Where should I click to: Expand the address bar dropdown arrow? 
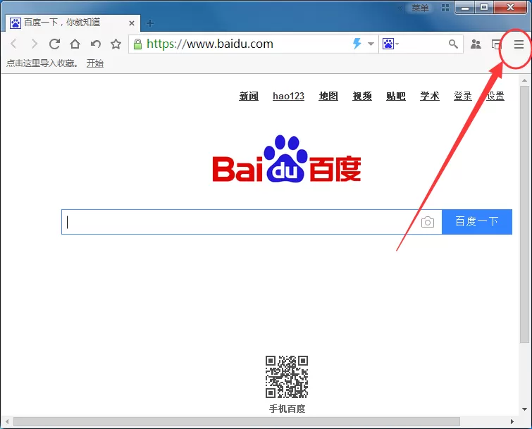371,44
